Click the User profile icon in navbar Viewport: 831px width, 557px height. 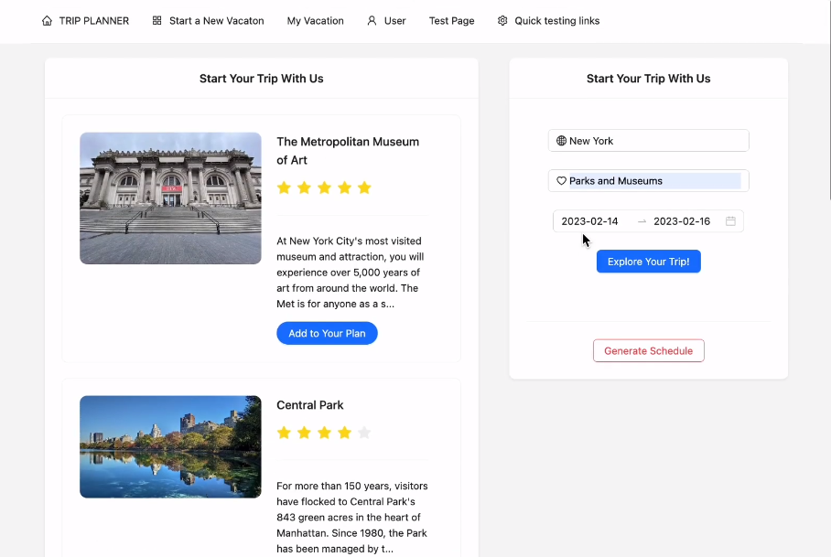click(372, 21)
